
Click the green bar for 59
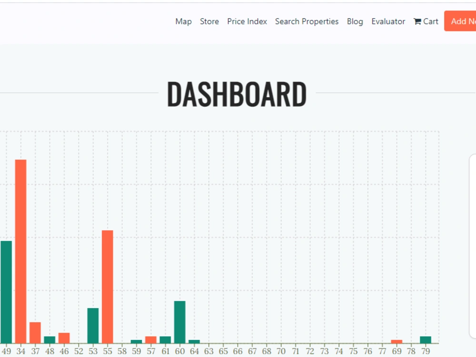pos(136,341)
